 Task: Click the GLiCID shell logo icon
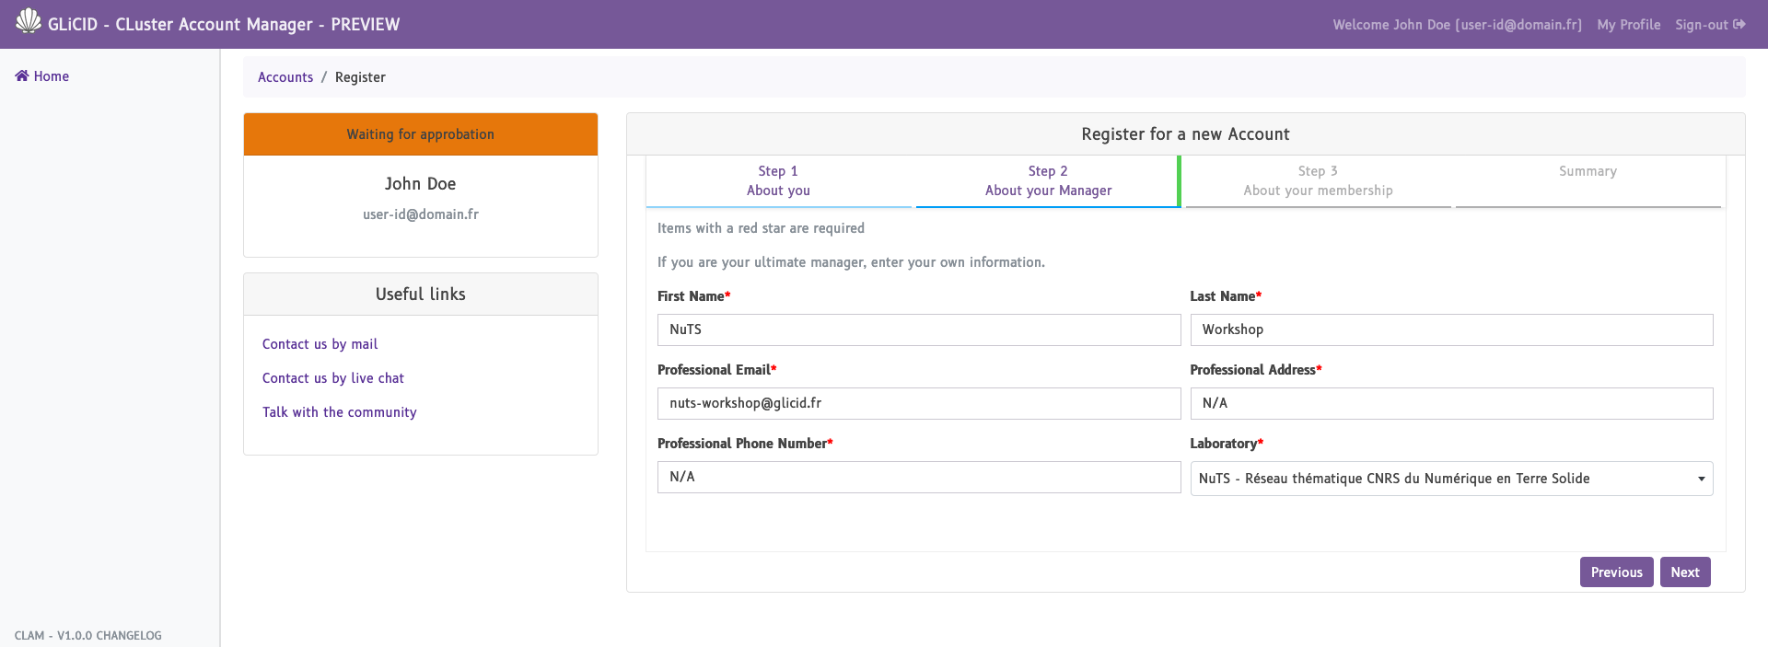pos(29,22)
